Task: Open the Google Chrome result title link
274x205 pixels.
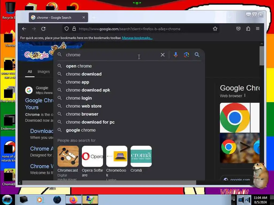Action: coord(39,104)
